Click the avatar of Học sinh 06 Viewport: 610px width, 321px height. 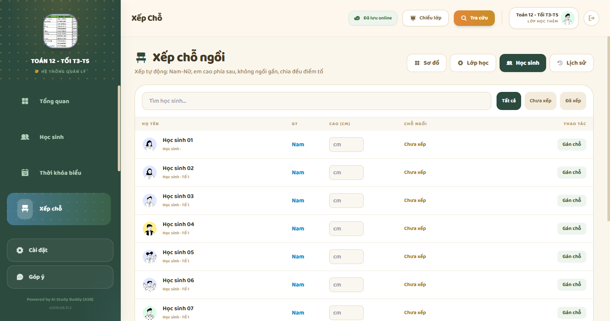150,285
